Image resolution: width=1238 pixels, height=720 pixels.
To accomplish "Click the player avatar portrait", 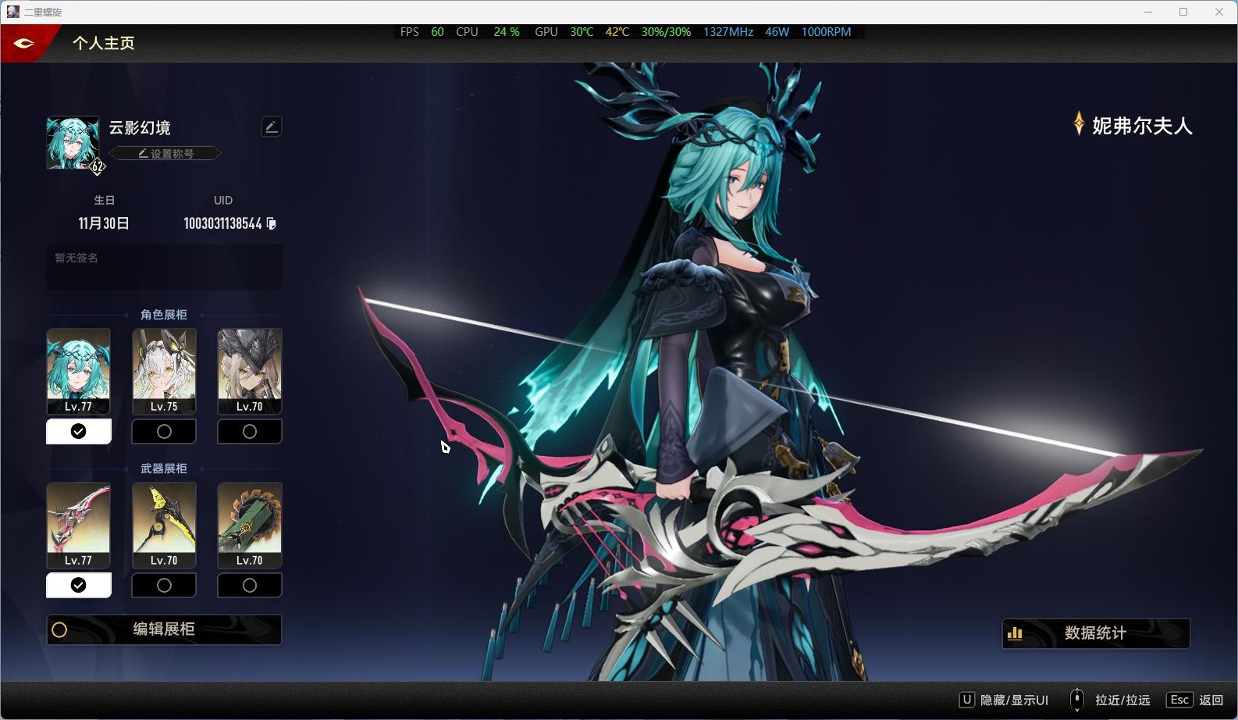I will (x=73, y=143).
